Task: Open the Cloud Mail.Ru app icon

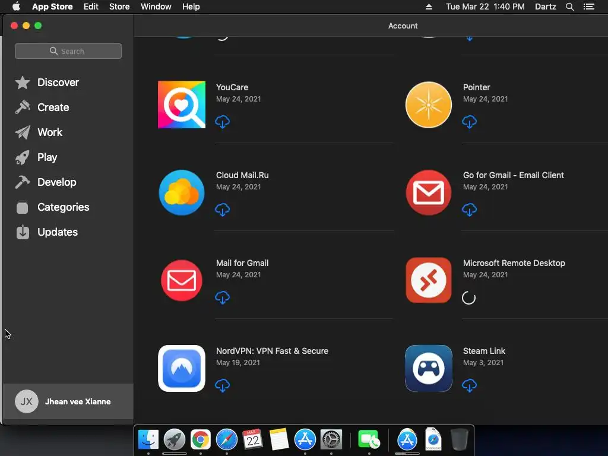Action: [x=182, y=192]
